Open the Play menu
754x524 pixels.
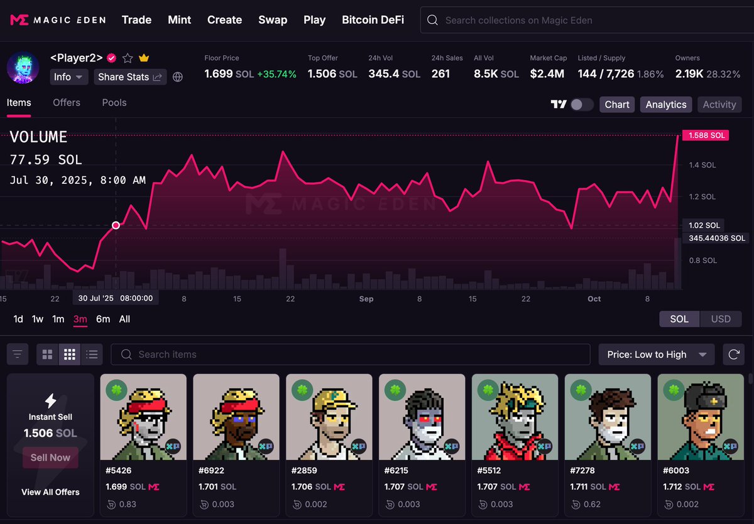314,20
